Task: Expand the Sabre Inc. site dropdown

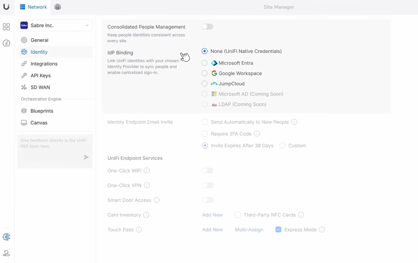Action: 55,25
